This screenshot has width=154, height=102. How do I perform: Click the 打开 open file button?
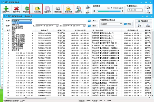click(88, 12)
